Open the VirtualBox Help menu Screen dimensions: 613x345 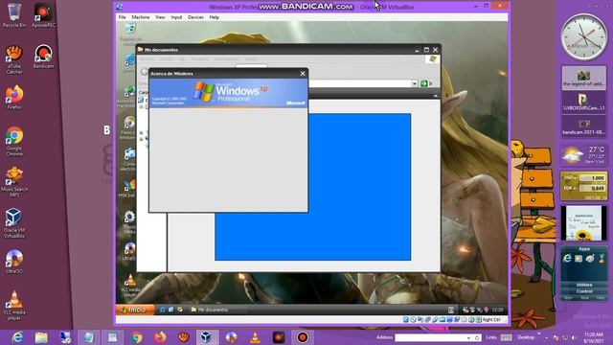[215, 17]
